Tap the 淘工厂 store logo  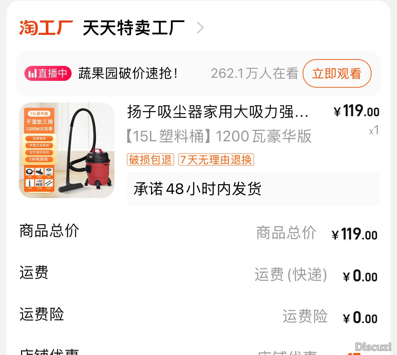(x=46, y=28)
